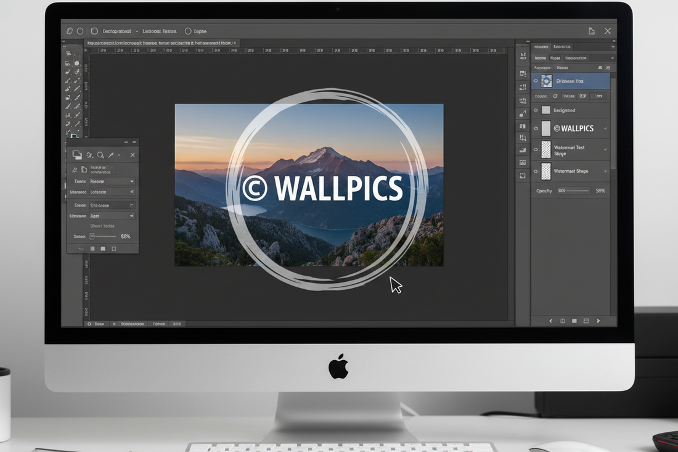The image size is (678, 452).
Task: Select the Brushes Tips layer thumbnail
Action: click(545, 81)
